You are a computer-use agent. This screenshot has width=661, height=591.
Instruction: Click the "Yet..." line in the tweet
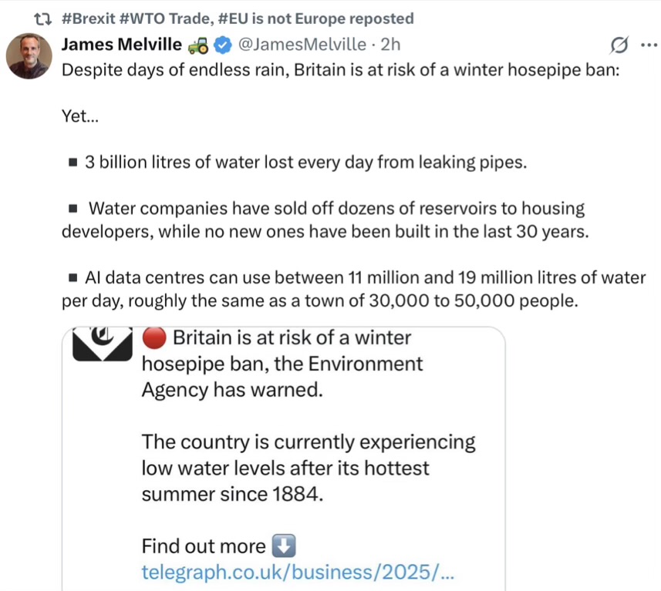[x=75, y=117]
